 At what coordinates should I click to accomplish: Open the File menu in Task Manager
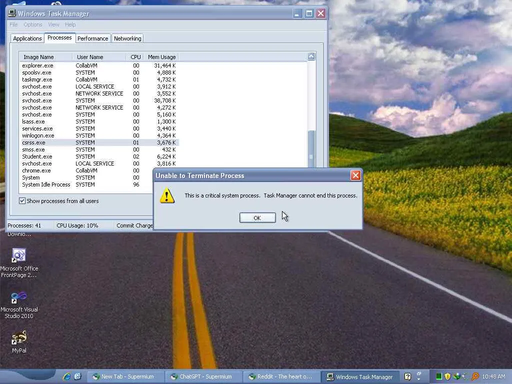13,24
